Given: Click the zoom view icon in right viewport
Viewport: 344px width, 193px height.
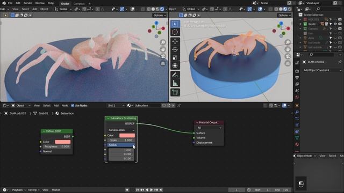Looking at the screenshot, I should (288, 42).
